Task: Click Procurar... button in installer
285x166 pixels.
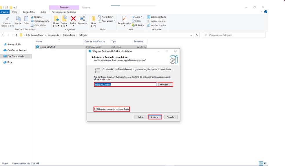Action: (x=165, y=84)
